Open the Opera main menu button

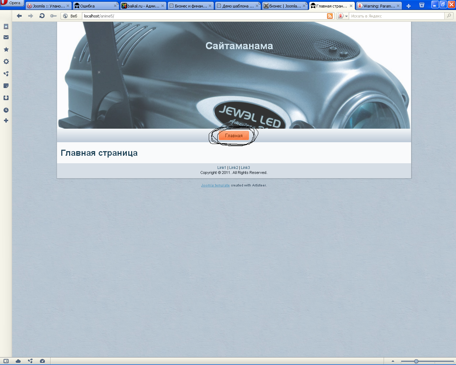click(x=12, y=3)
